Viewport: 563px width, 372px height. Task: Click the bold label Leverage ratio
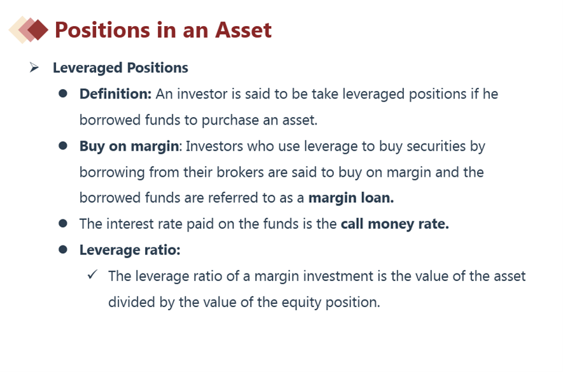pos(130,250)
